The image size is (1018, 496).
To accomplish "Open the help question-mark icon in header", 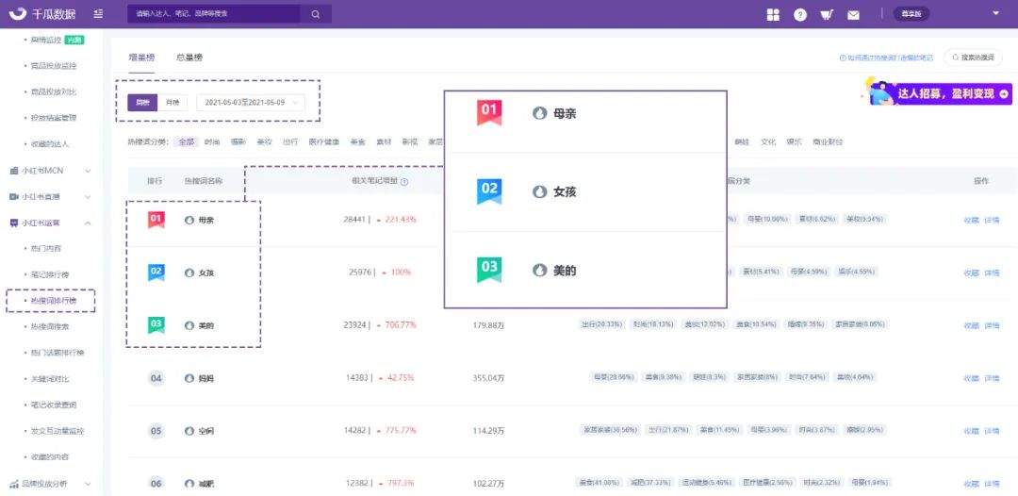I will [800, 14].
